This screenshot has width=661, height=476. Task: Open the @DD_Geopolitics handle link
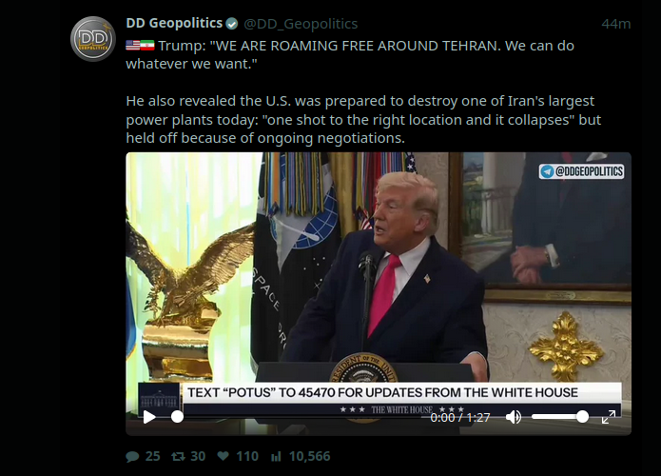(301, 24)
